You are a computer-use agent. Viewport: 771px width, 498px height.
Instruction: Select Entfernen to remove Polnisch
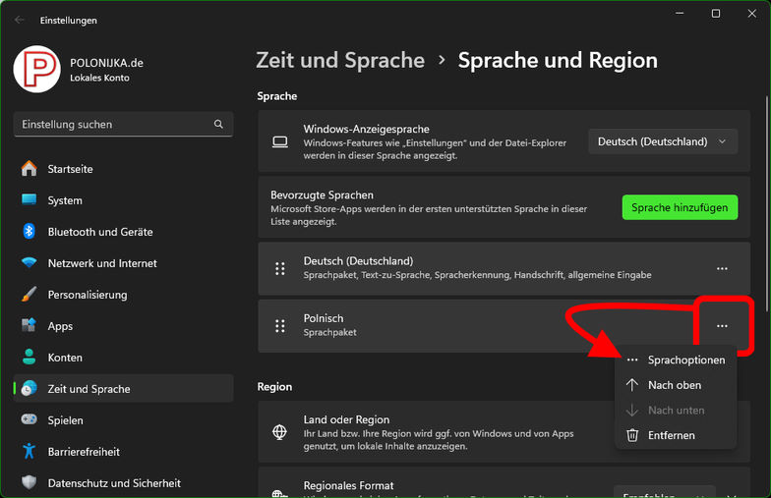(671, 435)
